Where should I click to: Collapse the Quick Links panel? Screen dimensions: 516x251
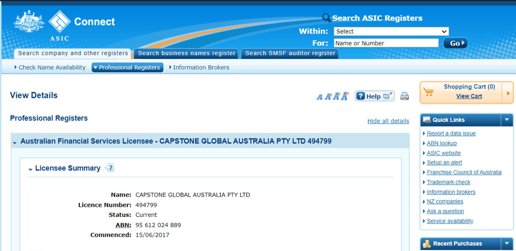tap(506, 120)
